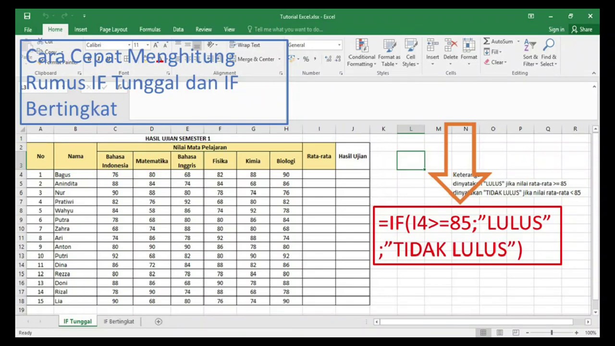Screen dimensions: 615x346
Task: Click the zoom out minus button
Action: coord(528,333)
